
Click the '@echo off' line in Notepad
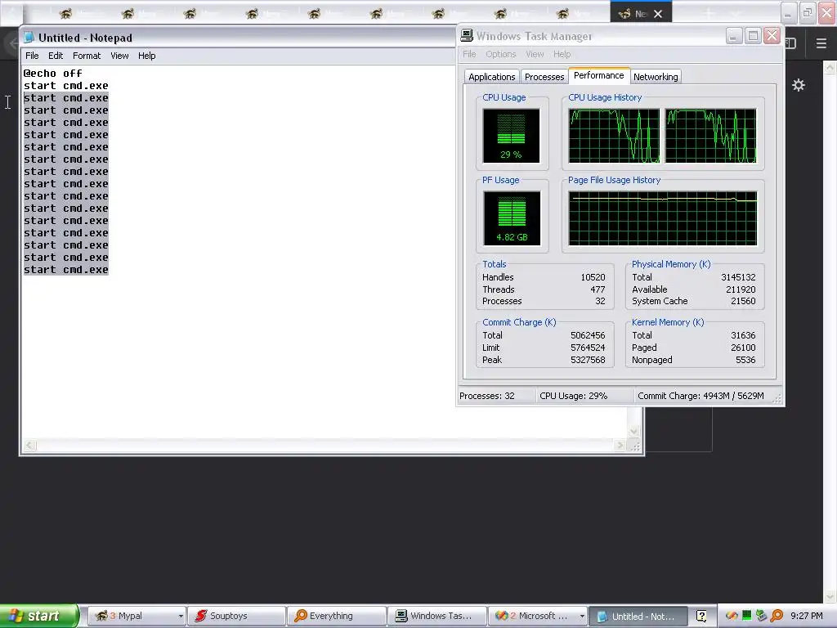[53, 73]
